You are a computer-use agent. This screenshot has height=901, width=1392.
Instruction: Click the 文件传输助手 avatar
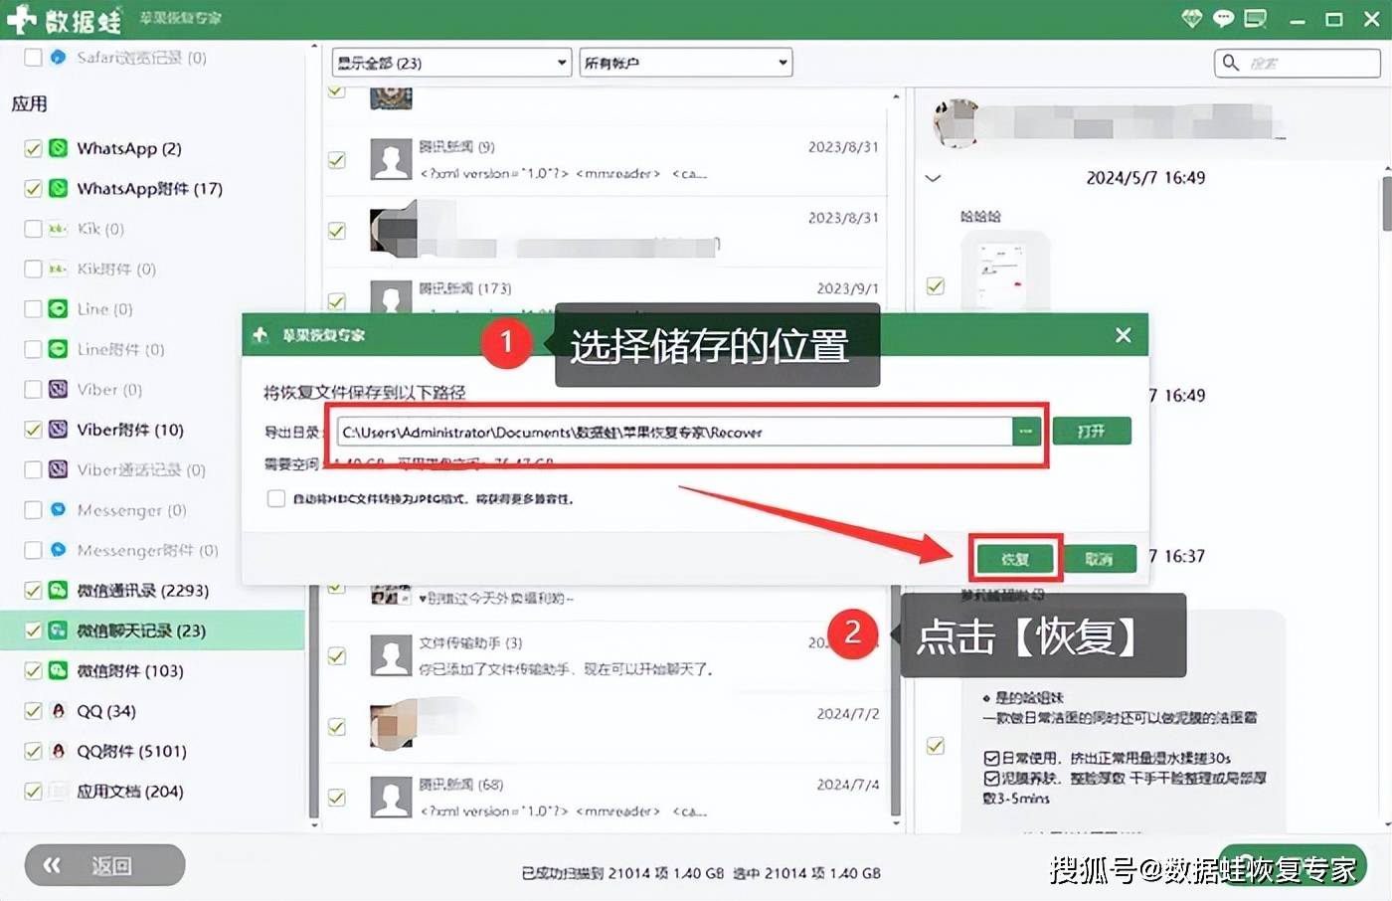click(x=391, y=655)
